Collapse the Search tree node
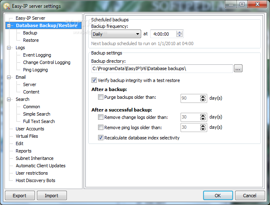The height and width of the screenshot is (205, 270). tap(9, 99)
